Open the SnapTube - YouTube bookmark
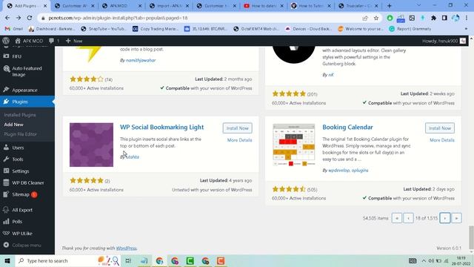The width and height of the screenshot is (474, 267). 104,29
